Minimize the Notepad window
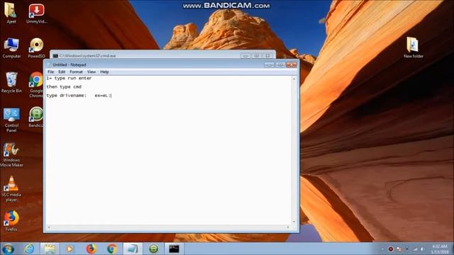This screenshot has height=255, width=454. (269, 64)
